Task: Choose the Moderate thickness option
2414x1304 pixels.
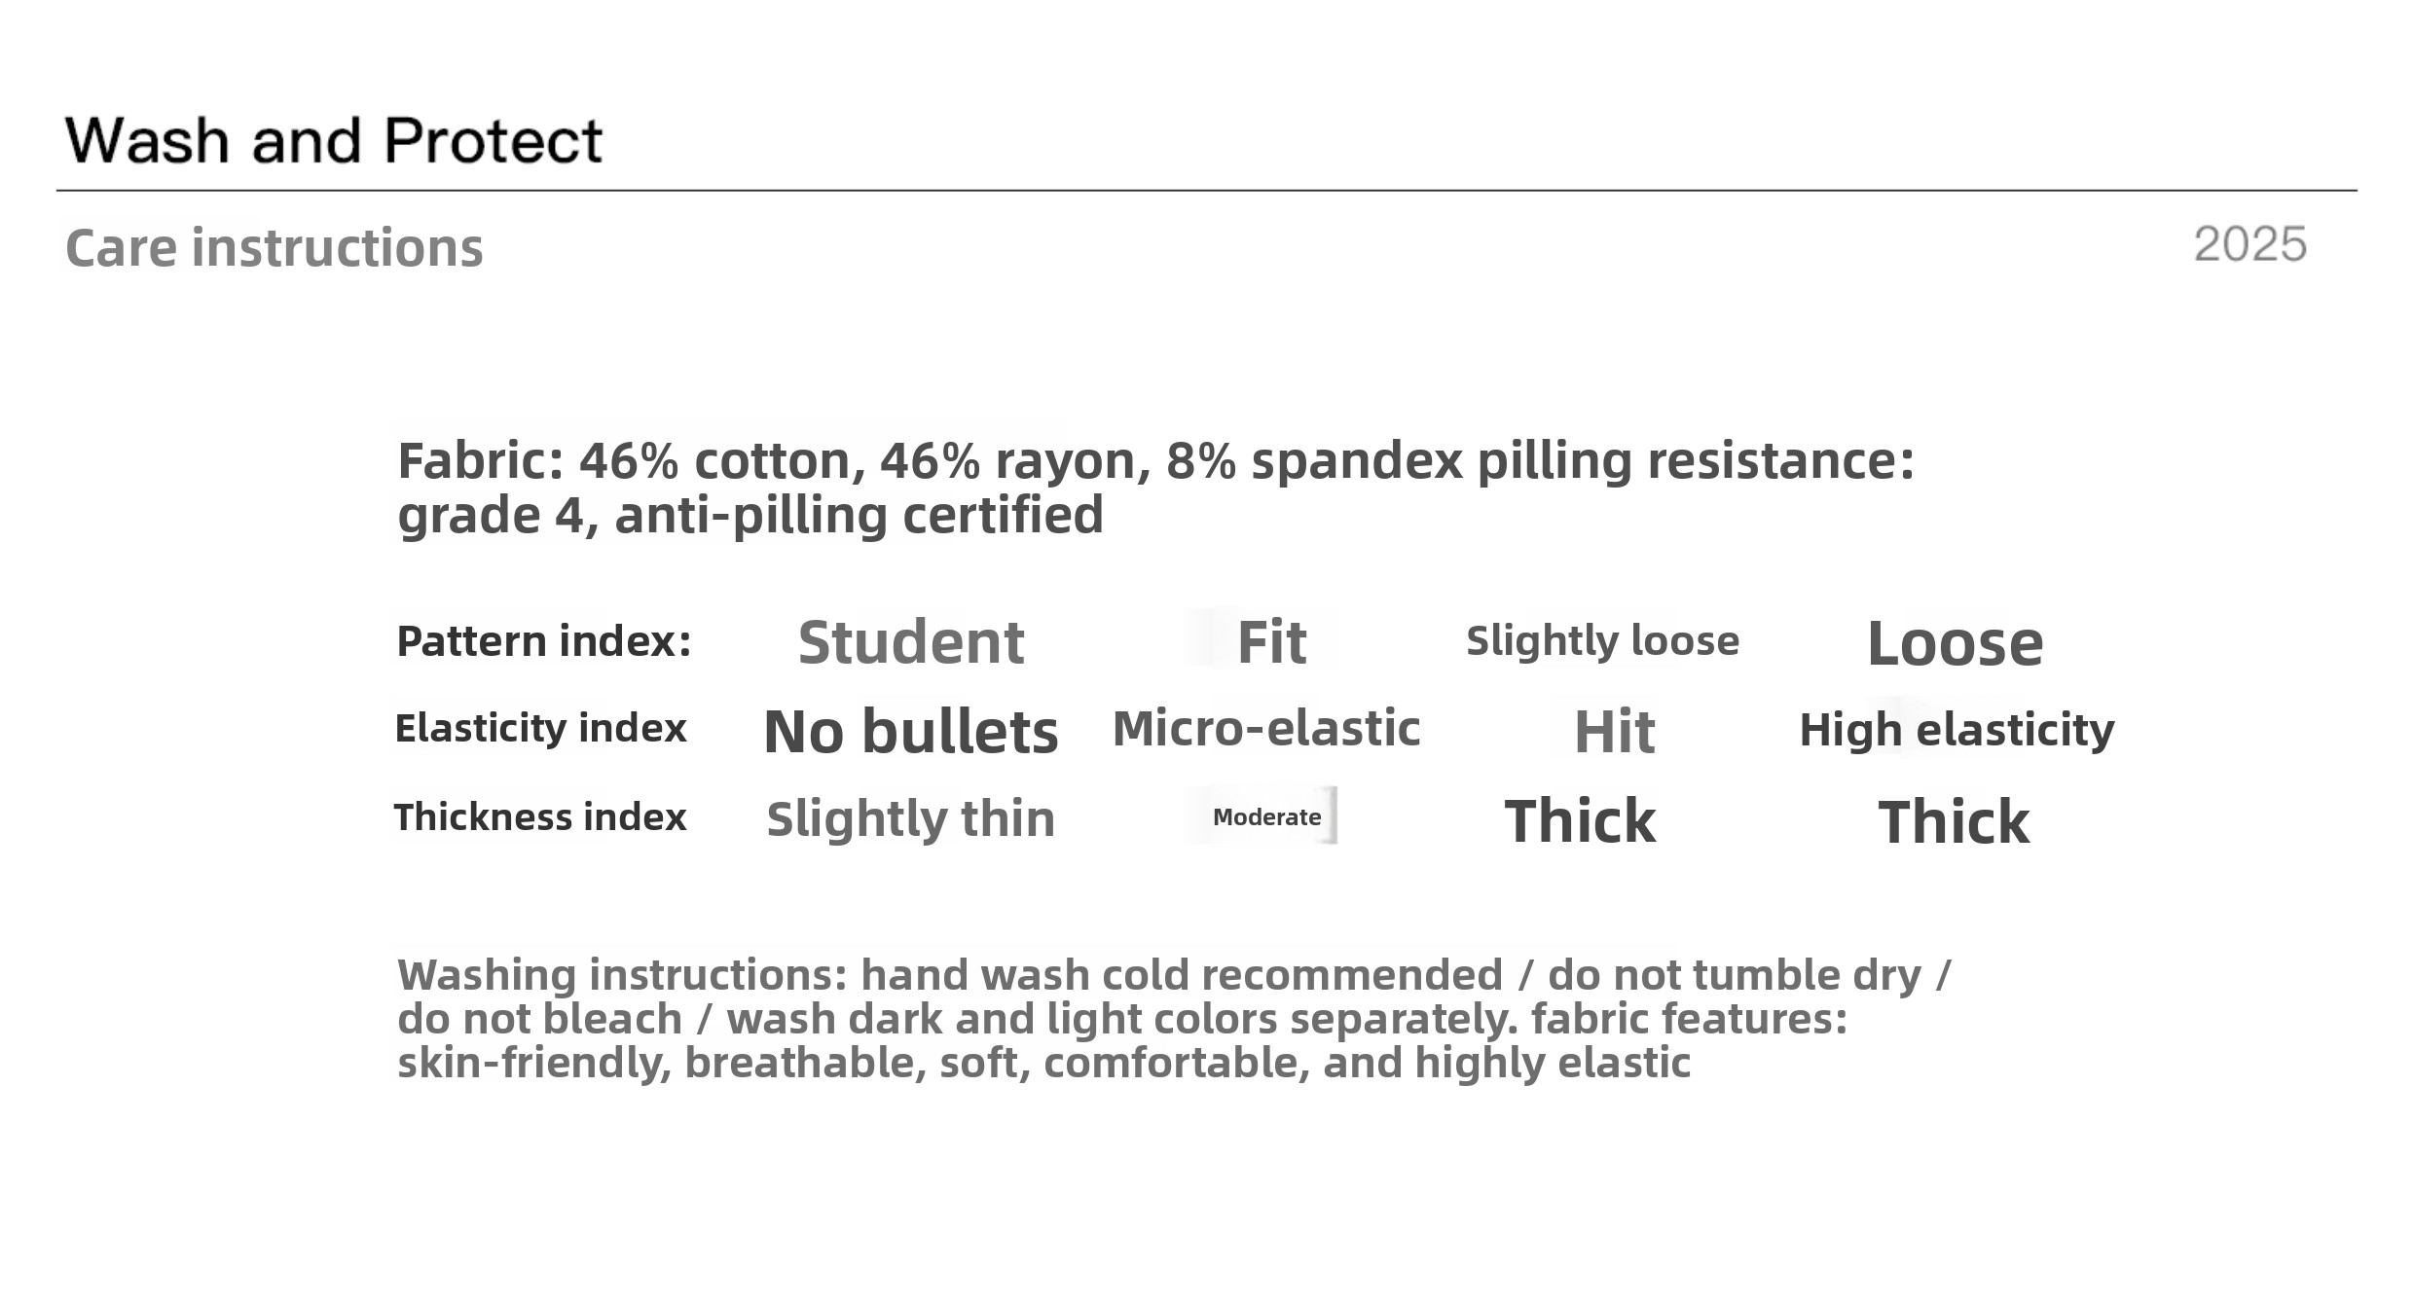Action: pos(1265,817)
